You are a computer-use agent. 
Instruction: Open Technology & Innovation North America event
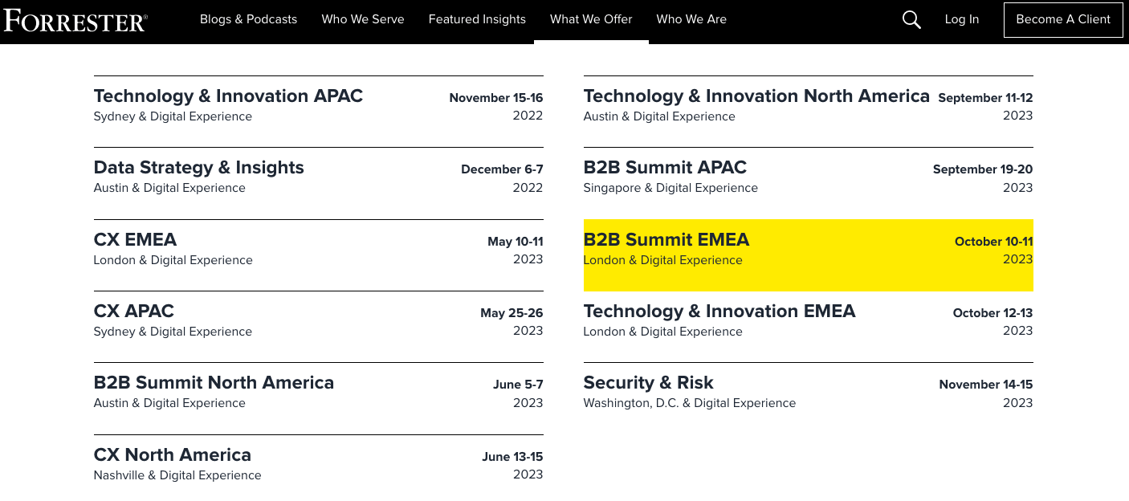809,112
